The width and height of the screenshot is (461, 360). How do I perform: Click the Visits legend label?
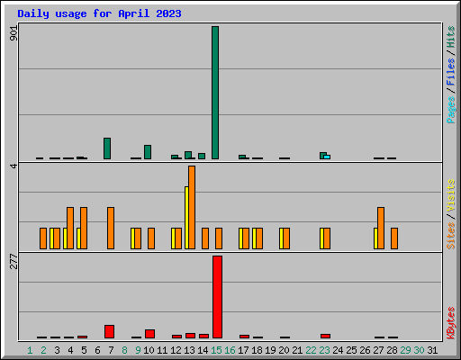pyautogui.click(x=450, y=195)
